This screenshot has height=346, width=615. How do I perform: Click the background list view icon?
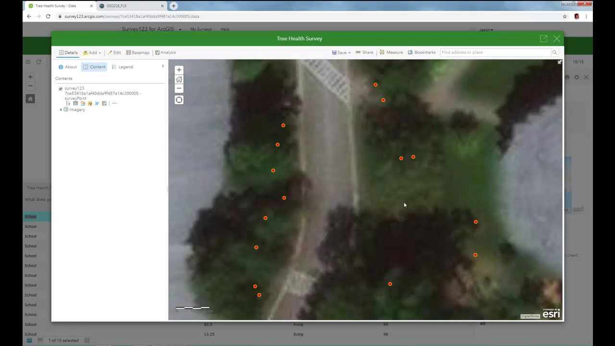(40, 340)
